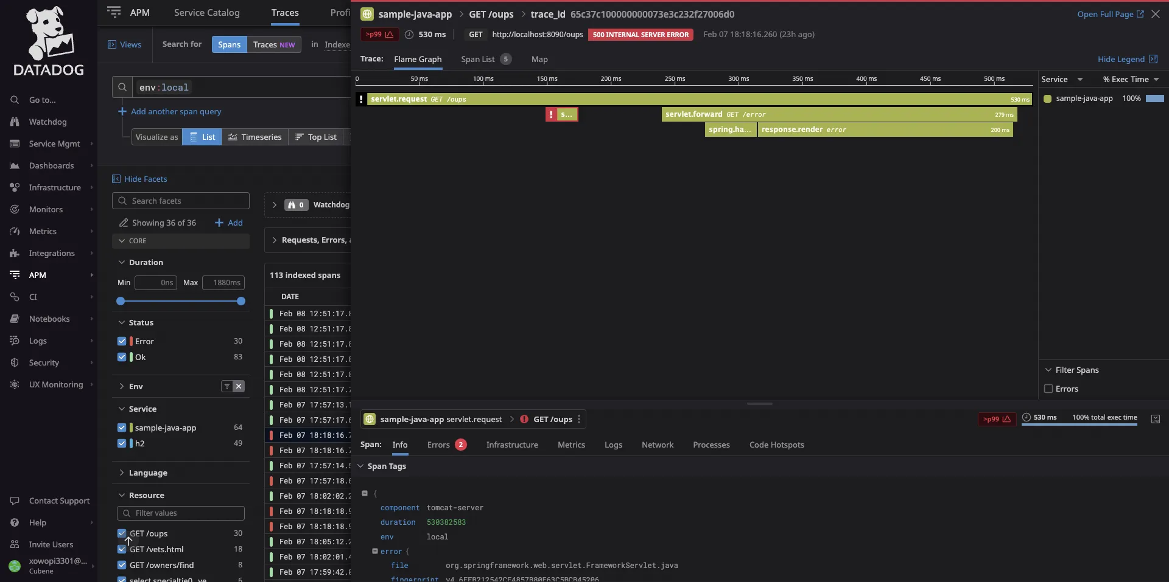Open Security shield icon
This screenshot has height=582, width=1169.
click(x=15, y=362)
